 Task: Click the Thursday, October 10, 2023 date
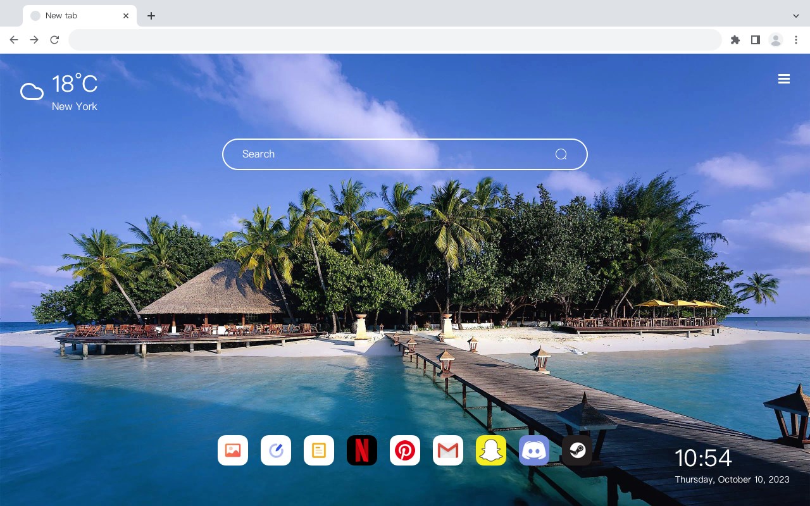(x=732, y=479)
